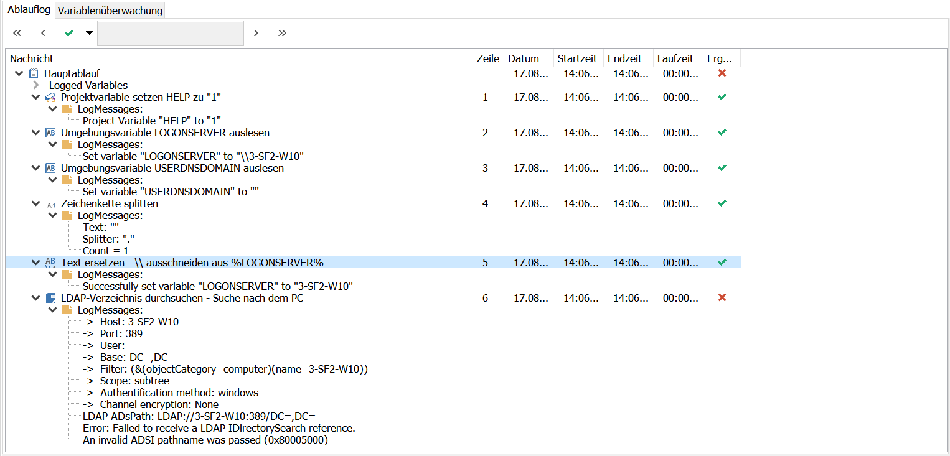This screenshot has width=950, height=456.
Task: Select the Zeichenkette splitten tool icon
Action: 50,203
